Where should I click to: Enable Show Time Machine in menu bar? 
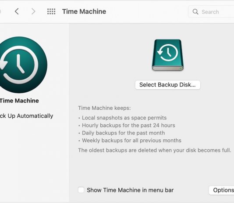click(81, 190)
